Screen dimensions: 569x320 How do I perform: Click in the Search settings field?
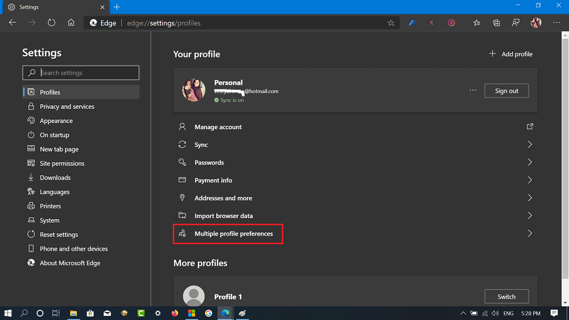click(81, 73)
